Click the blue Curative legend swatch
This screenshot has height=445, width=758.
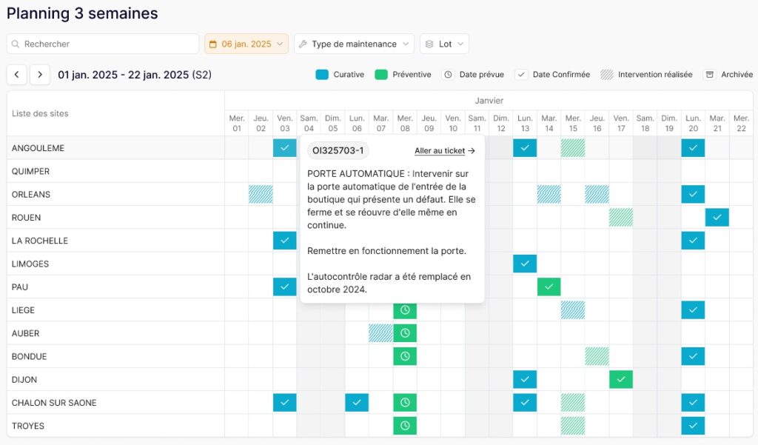(322, 75)
